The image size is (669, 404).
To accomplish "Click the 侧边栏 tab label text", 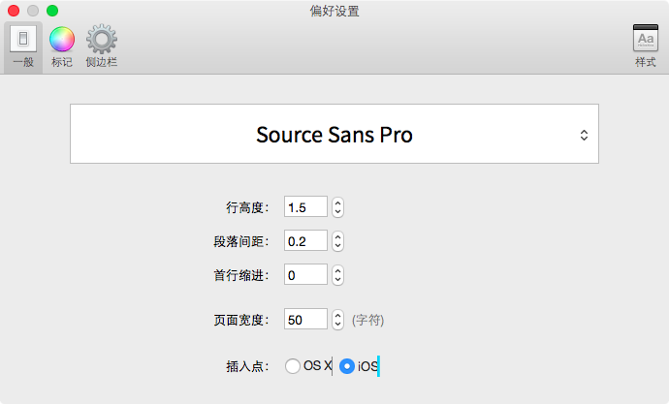I will (x=102, y=62).
